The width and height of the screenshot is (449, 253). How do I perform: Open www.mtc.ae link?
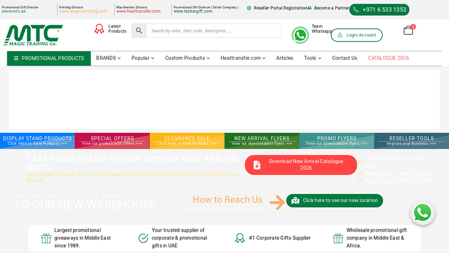[13, 11]
